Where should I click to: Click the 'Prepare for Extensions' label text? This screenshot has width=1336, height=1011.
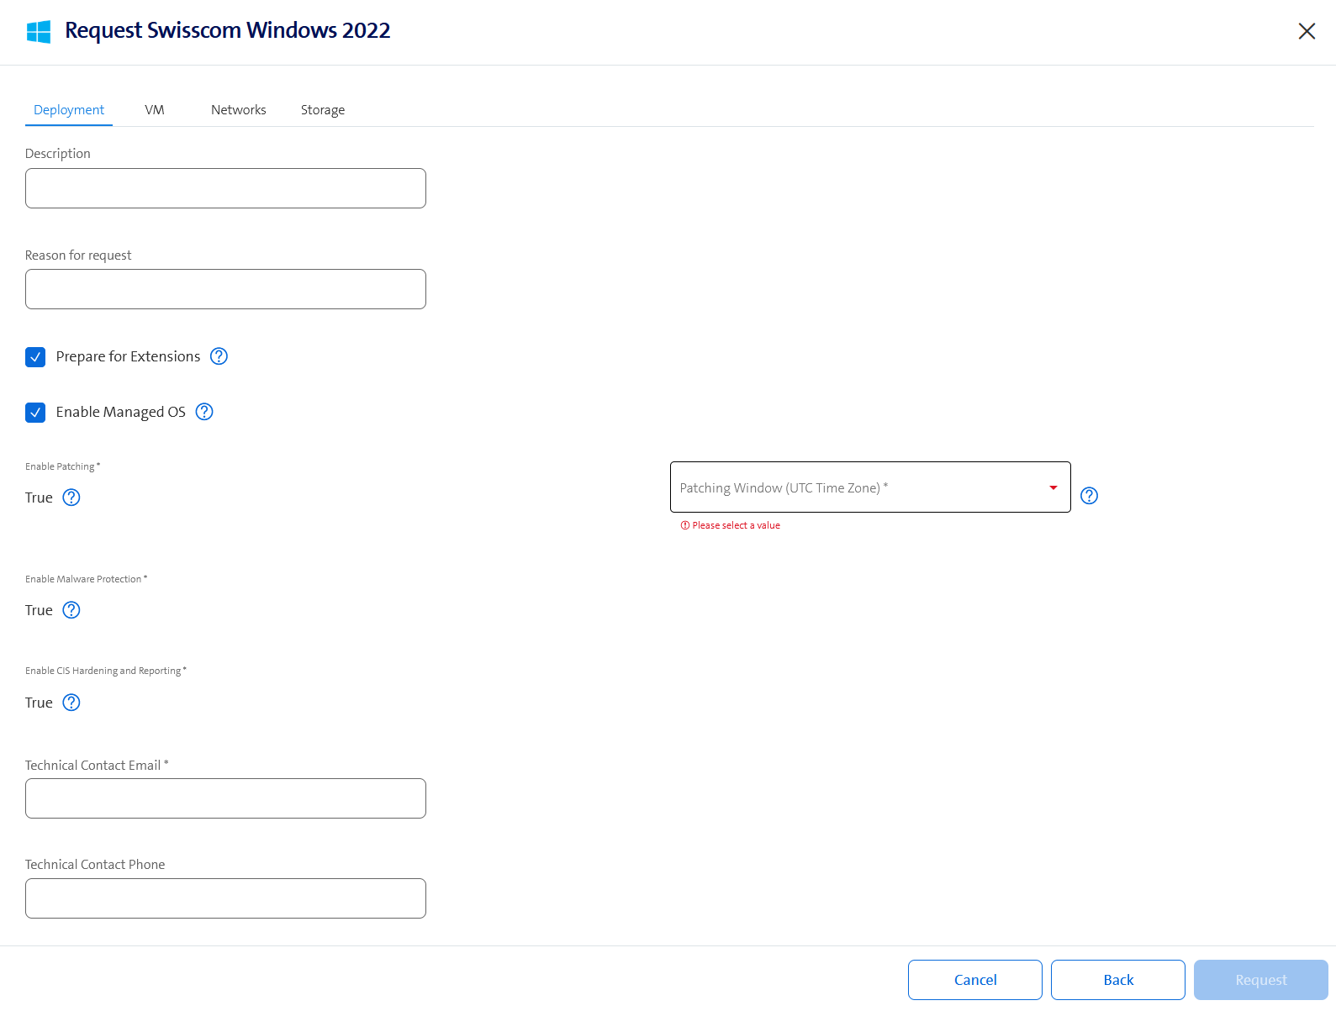128,356
